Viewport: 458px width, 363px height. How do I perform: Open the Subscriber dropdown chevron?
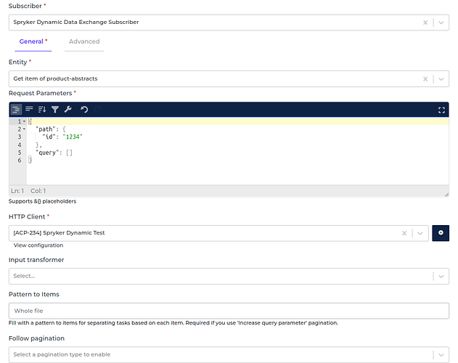click(441, 23)
